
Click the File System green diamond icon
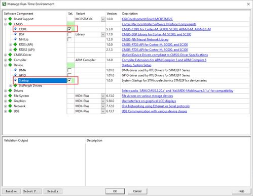(10, 95)
